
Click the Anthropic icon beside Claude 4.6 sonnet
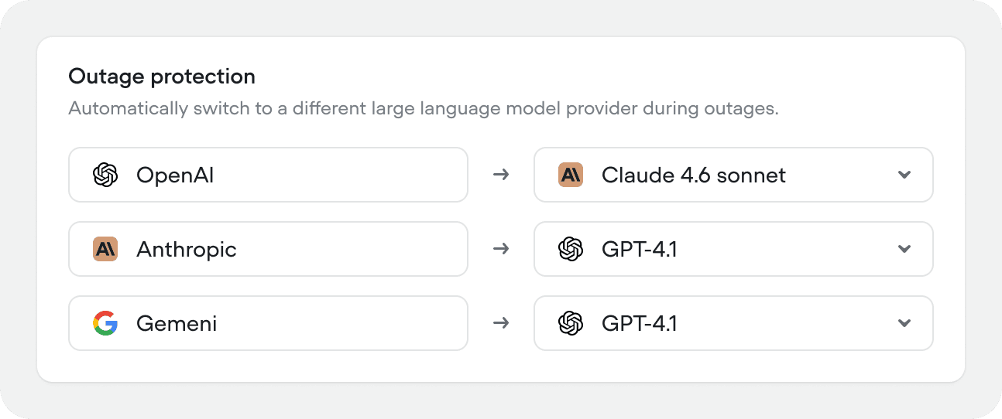571,175
